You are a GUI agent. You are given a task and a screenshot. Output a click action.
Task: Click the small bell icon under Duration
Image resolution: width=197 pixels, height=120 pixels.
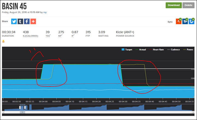(3, 41)
